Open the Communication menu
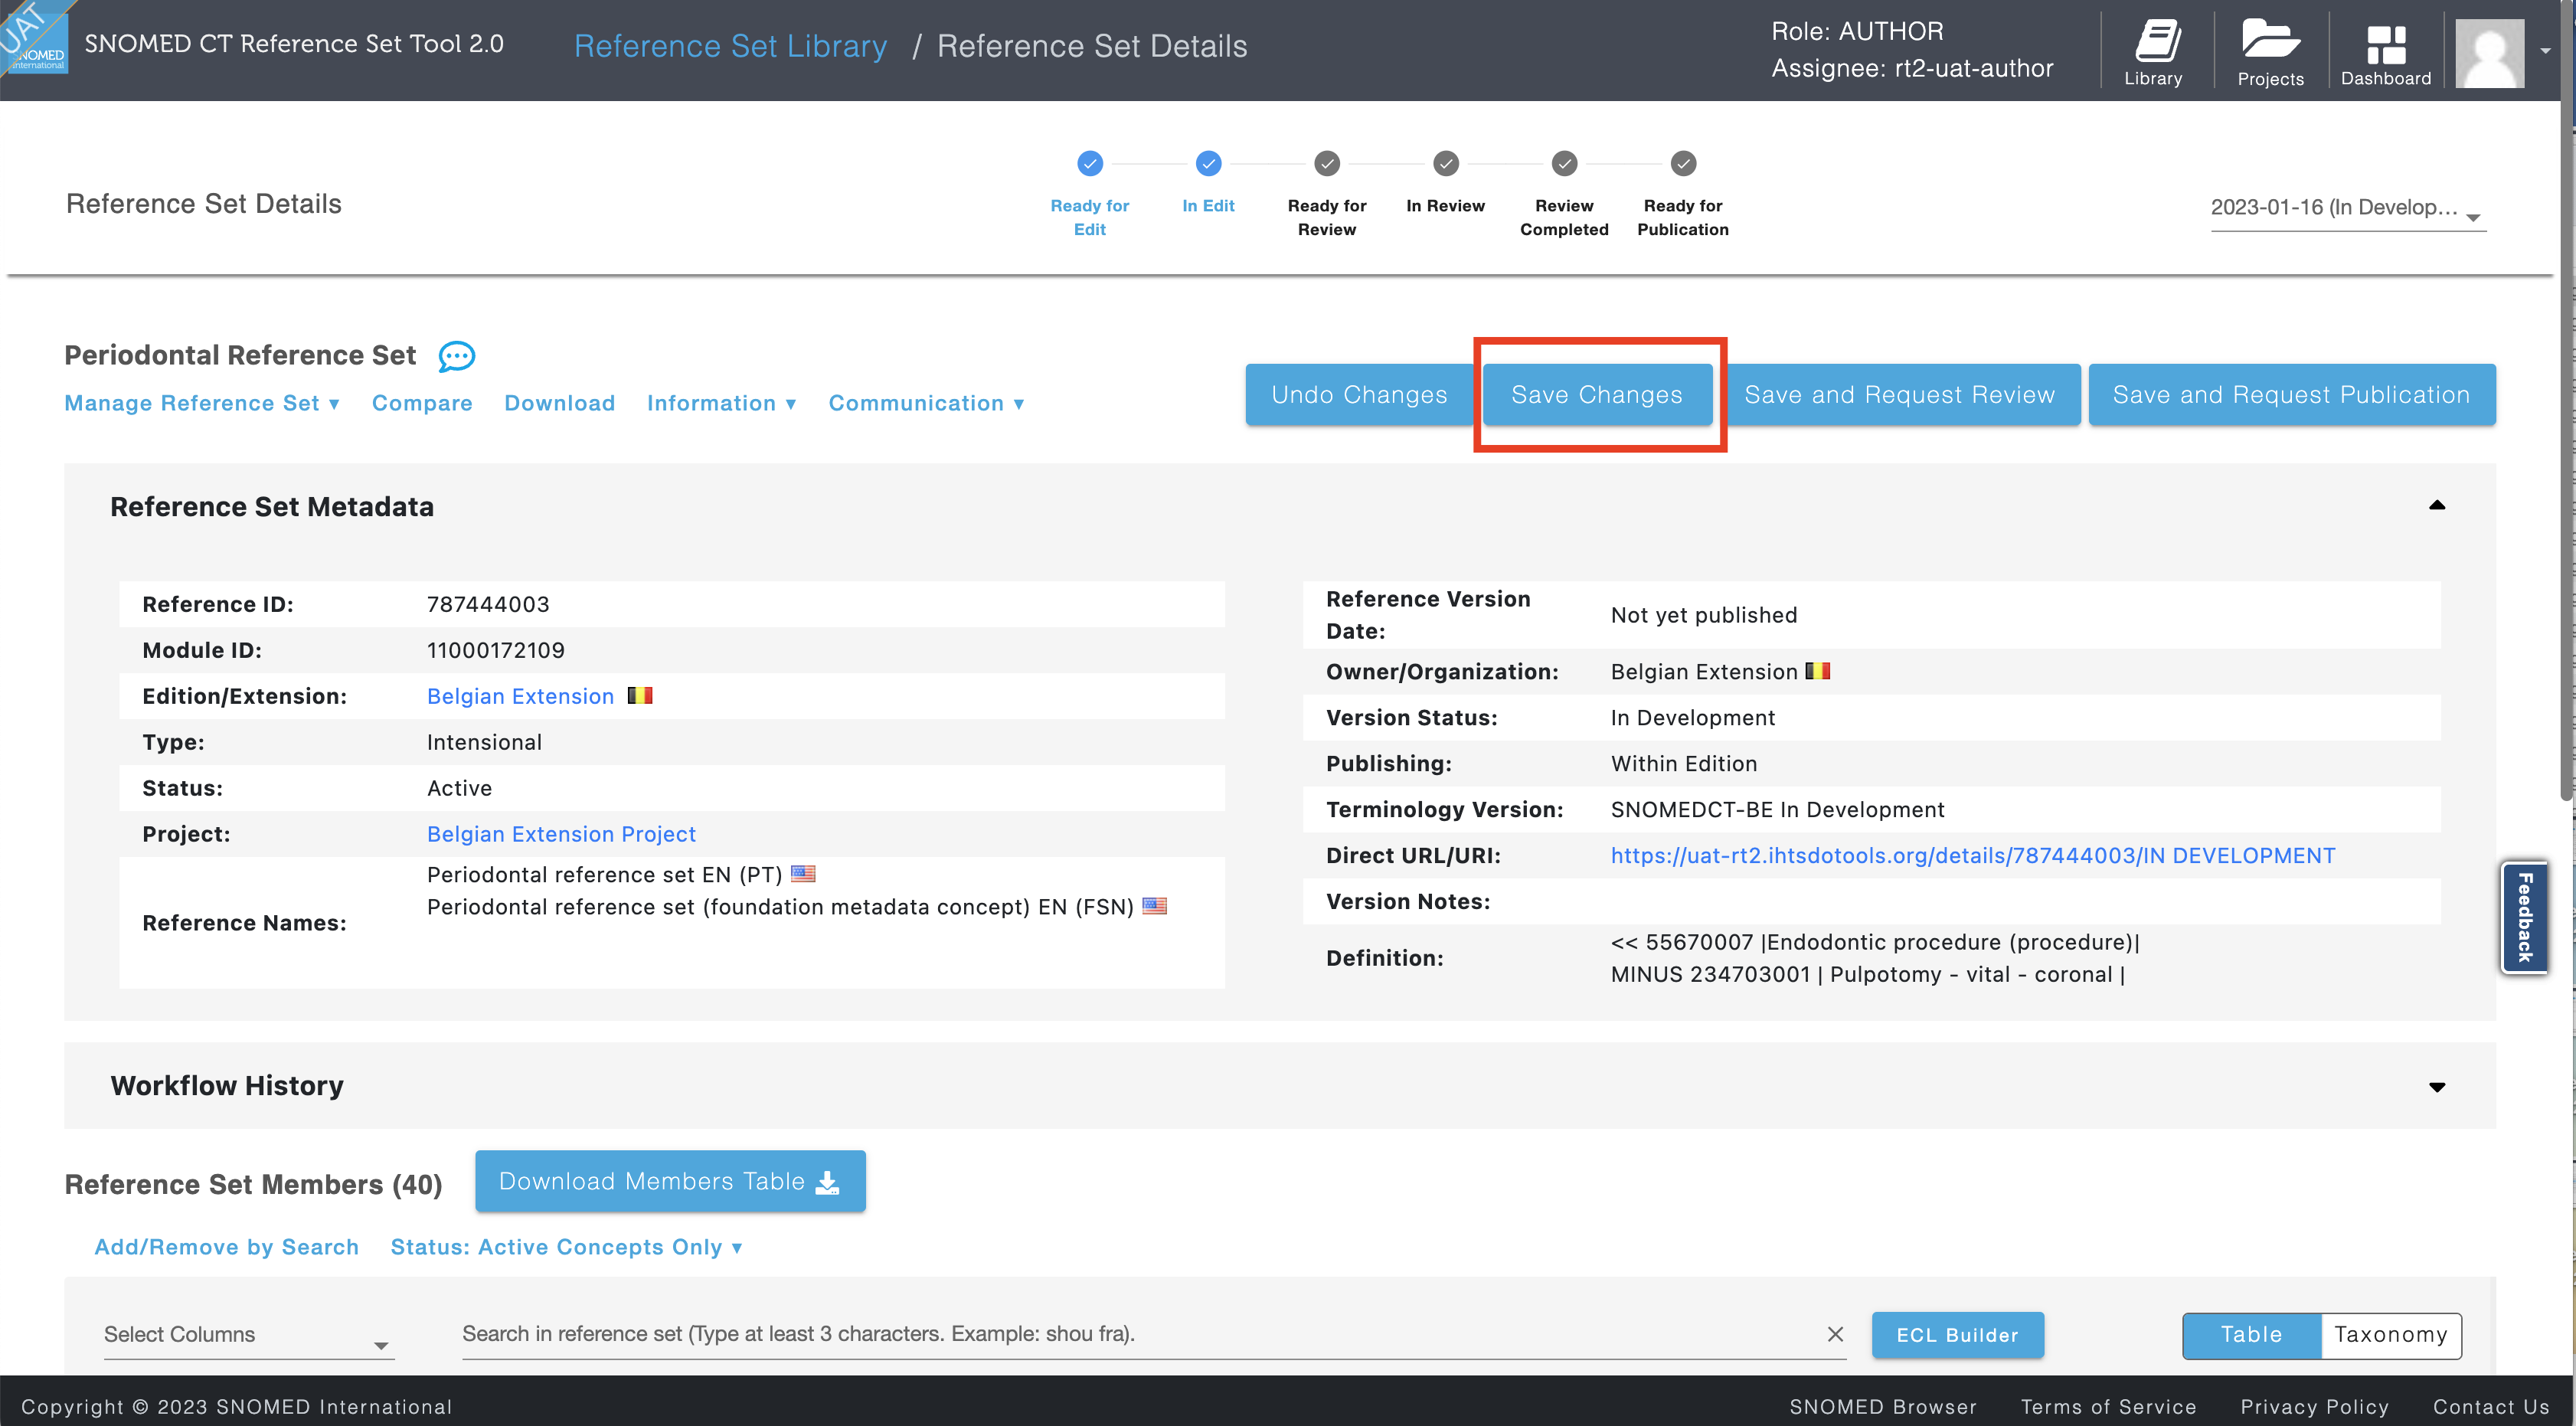 point(926,403)
